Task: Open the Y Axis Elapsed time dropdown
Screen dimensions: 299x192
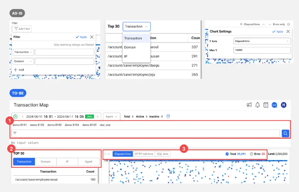Action: (262, 41)
